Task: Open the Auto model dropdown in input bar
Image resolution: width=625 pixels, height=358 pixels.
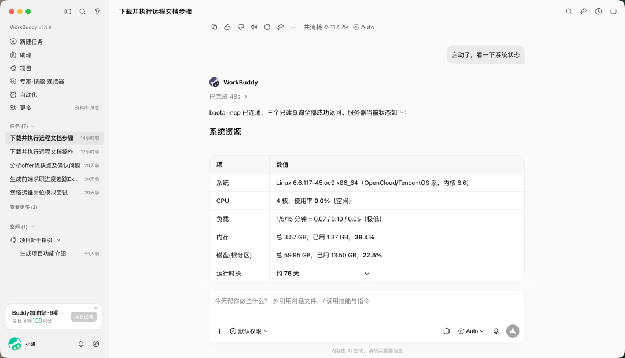Action: pos(470,331)
